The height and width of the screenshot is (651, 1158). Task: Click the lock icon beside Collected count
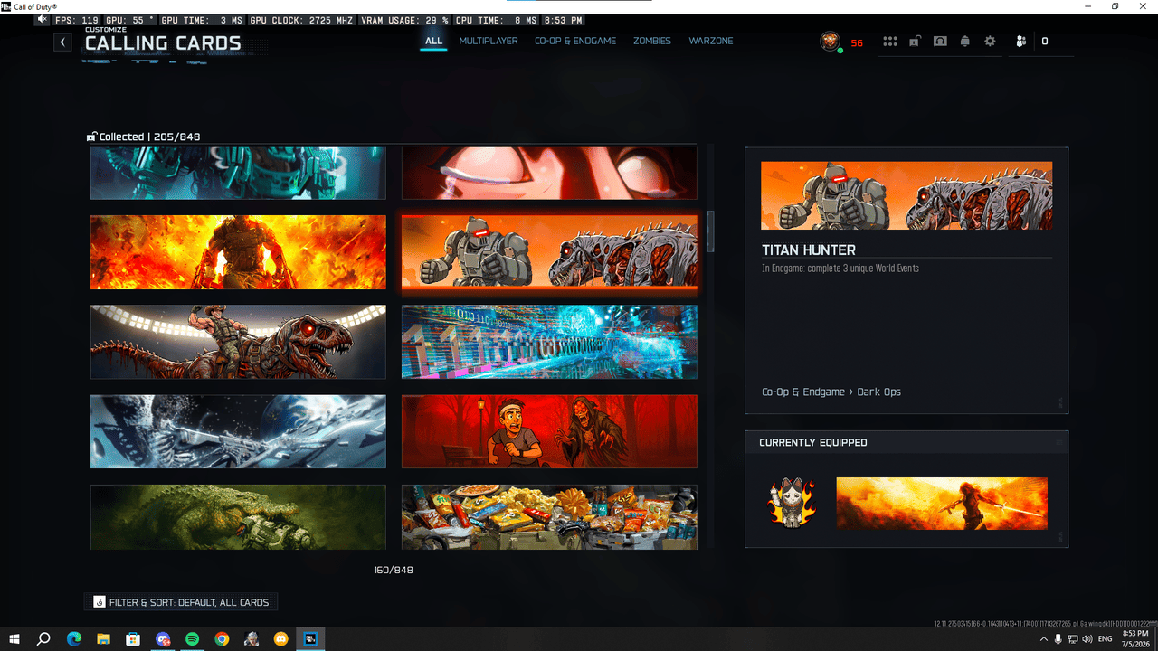click(91, 137)
